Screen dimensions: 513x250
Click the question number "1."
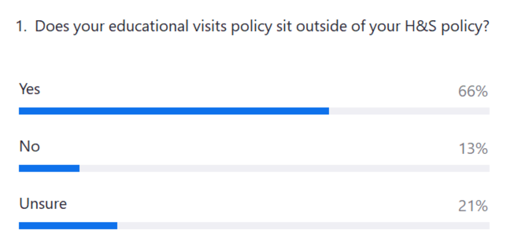click(x=22, y=27)
